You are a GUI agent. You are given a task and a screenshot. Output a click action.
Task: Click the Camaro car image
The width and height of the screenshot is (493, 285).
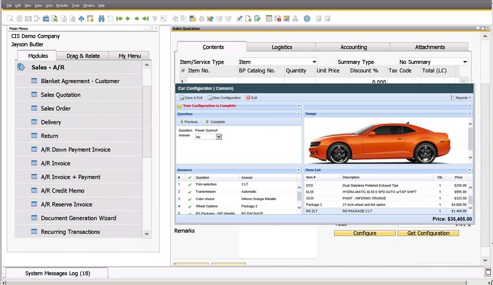[379, 143]
